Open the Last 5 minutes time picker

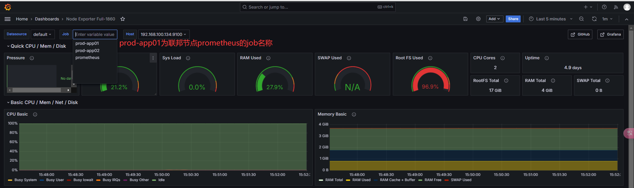tap(550, 19)
